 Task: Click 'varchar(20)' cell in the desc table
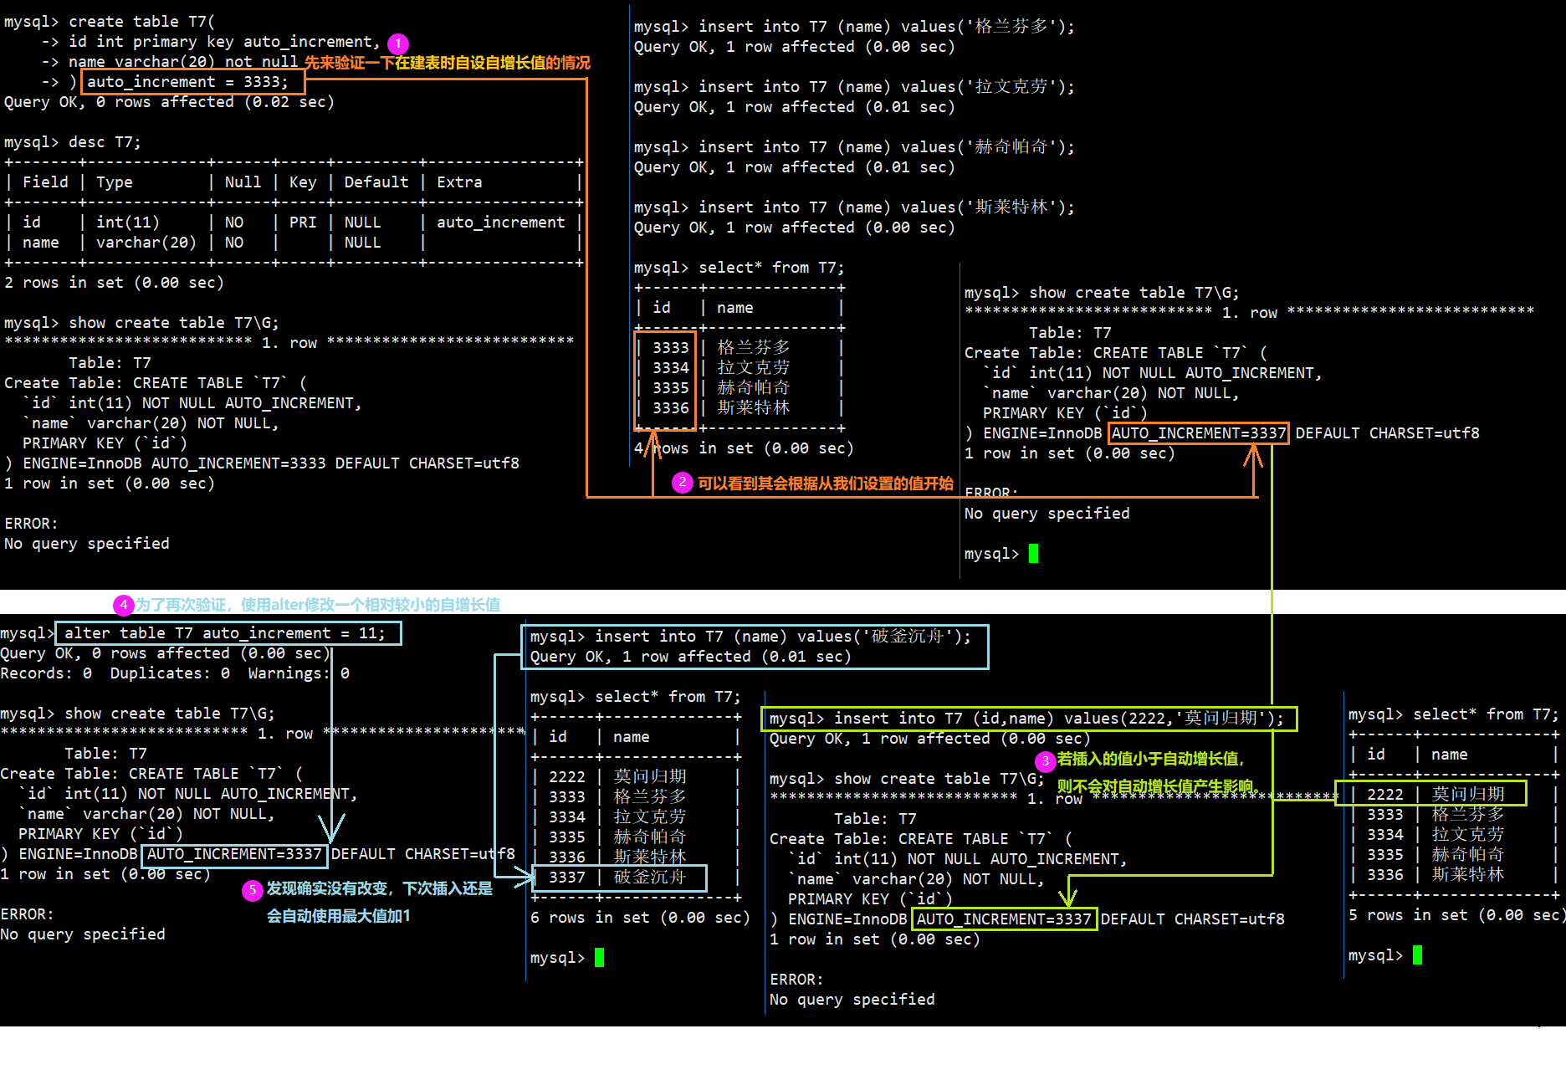146,243
